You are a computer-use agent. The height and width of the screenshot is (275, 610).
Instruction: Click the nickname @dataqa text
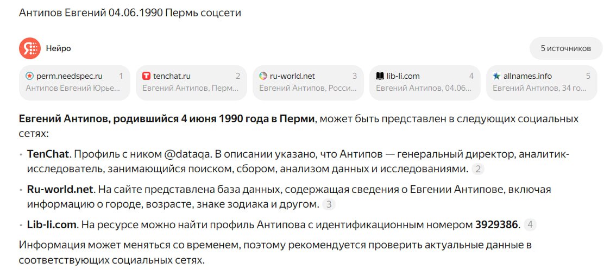188,154
